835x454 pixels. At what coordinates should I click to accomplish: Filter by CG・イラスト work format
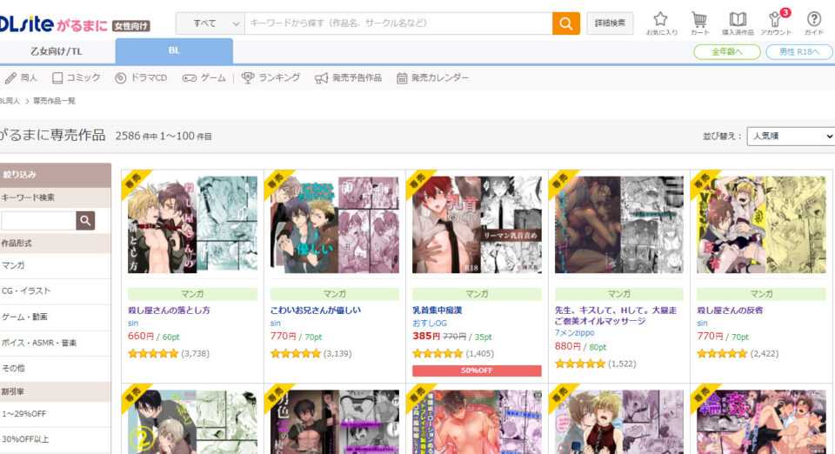(x=56, y=291)
